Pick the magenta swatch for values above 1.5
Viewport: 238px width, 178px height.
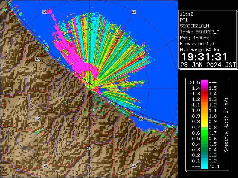(205, 83)
